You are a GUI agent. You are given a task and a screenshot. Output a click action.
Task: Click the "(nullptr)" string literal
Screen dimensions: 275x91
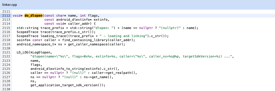coord(170,28)
